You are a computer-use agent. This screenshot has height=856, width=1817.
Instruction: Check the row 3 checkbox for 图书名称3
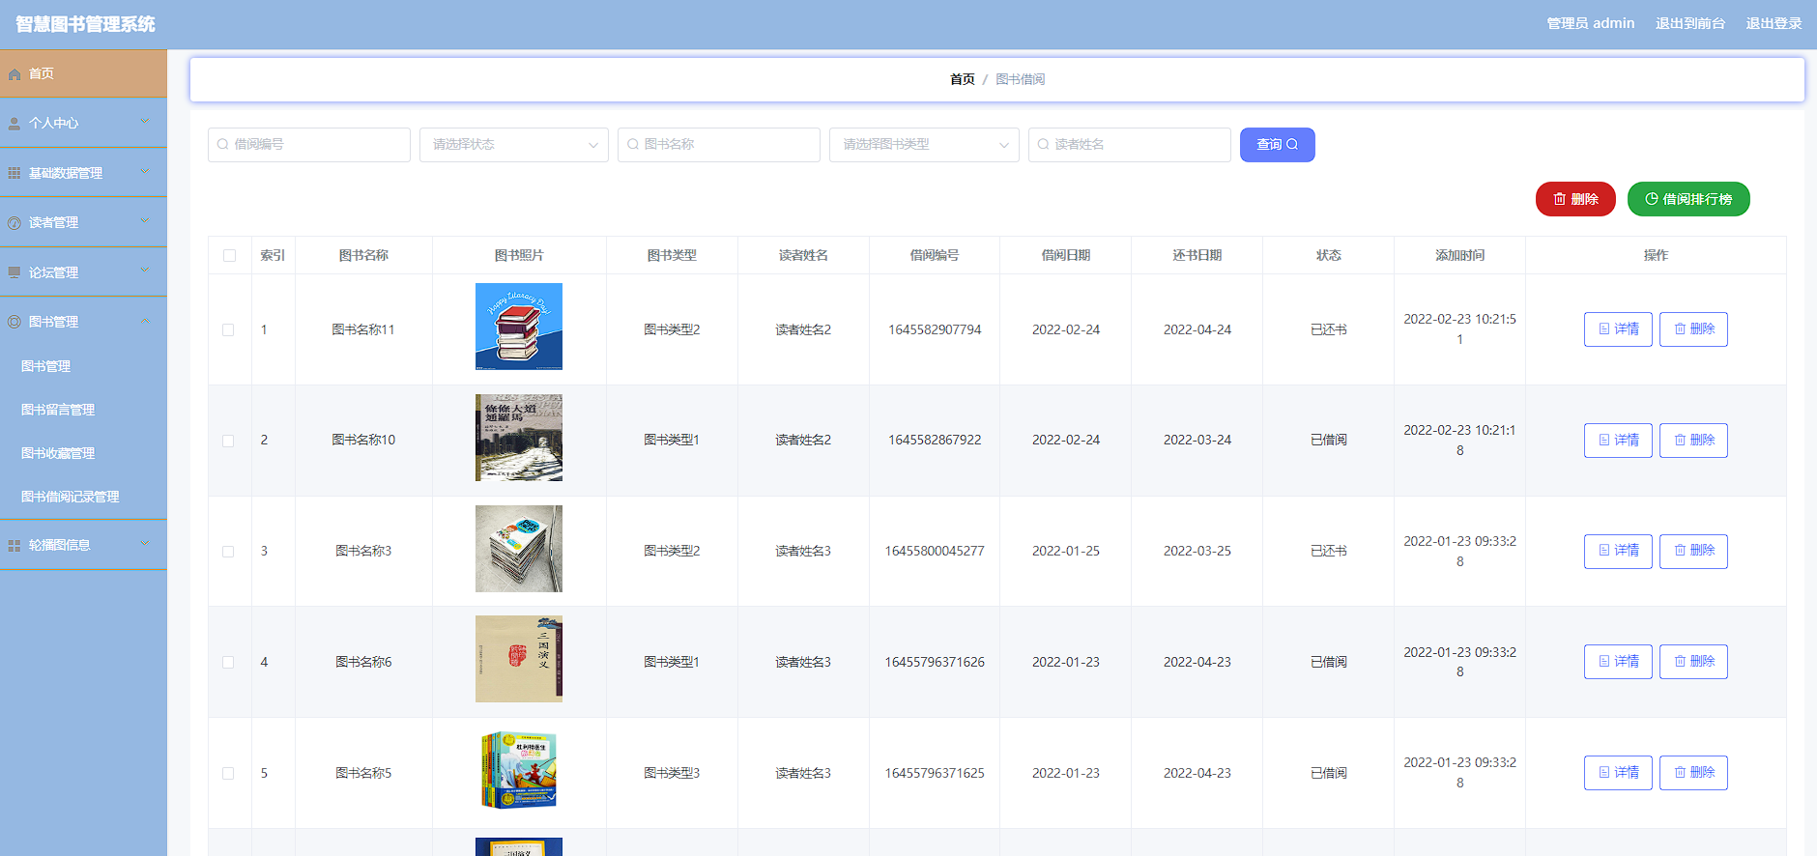(228, 552)
